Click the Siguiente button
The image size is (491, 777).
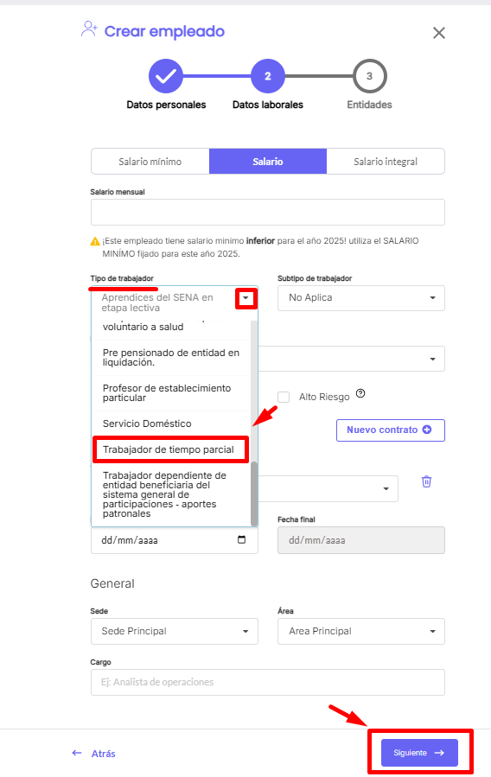point(419,753)
